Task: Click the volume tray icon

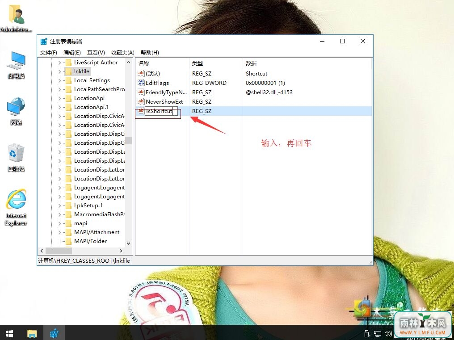Action: click(x=388, y=334)
